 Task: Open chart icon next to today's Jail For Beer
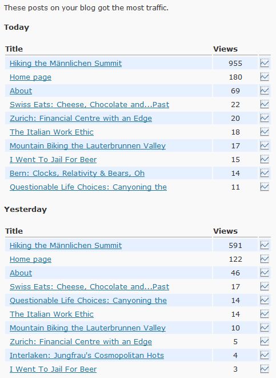(265, 159)
